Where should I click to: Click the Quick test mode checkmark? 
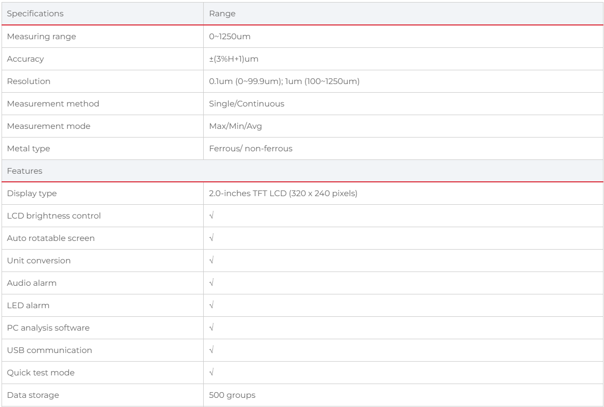[211, 373]
